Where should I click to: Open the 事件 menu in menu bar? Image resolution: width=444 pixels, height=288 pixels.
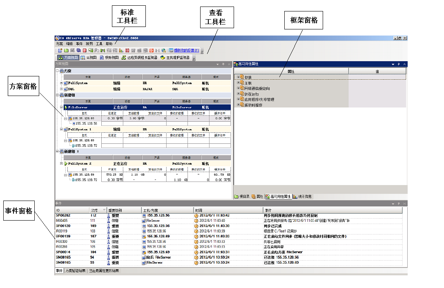79,44
